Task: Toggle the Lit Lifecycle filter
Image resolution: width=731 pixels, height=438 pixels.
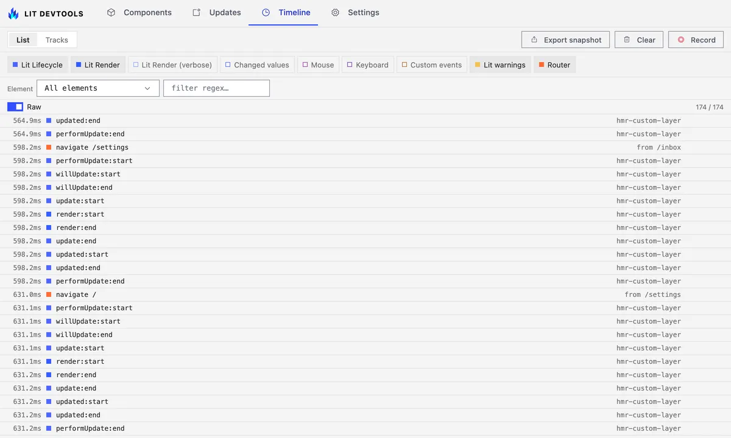Action: (x=38, y=65)
